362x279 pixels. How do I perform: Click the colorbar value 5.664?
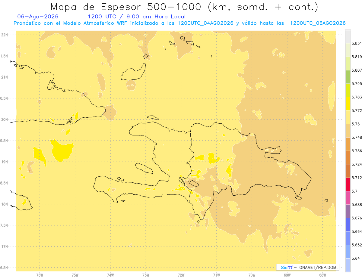[357, 231]
